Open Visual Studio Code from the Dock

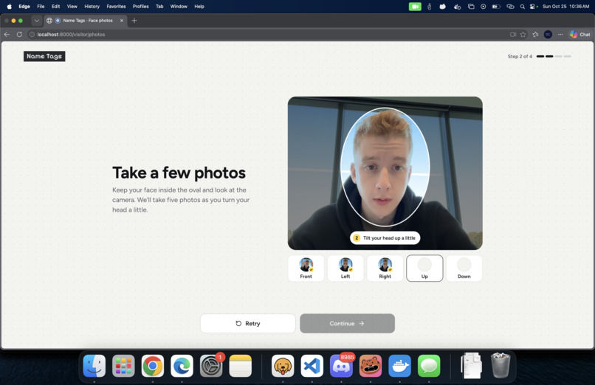click(x=312, y=366)
